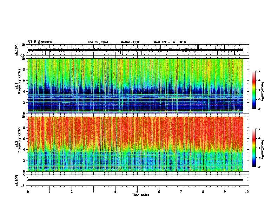Click the '-7' label on ch.1 color scale
This screenshot has width=278, height=215.
click(x=259, y=109)
